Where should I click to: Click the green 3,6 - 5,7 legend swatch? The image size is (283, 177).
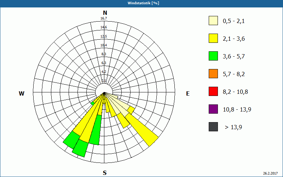pos(213,56)
